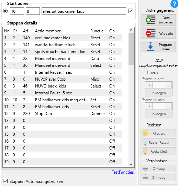Click the Dimmer function cell
Viewport: 178px width, 186px height.
(98, 114)
